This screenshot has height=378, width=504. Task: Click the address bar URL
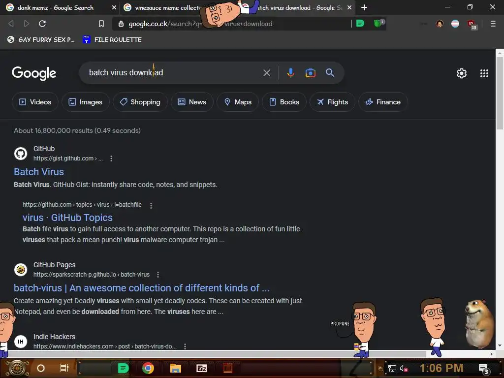pos(201,24)
